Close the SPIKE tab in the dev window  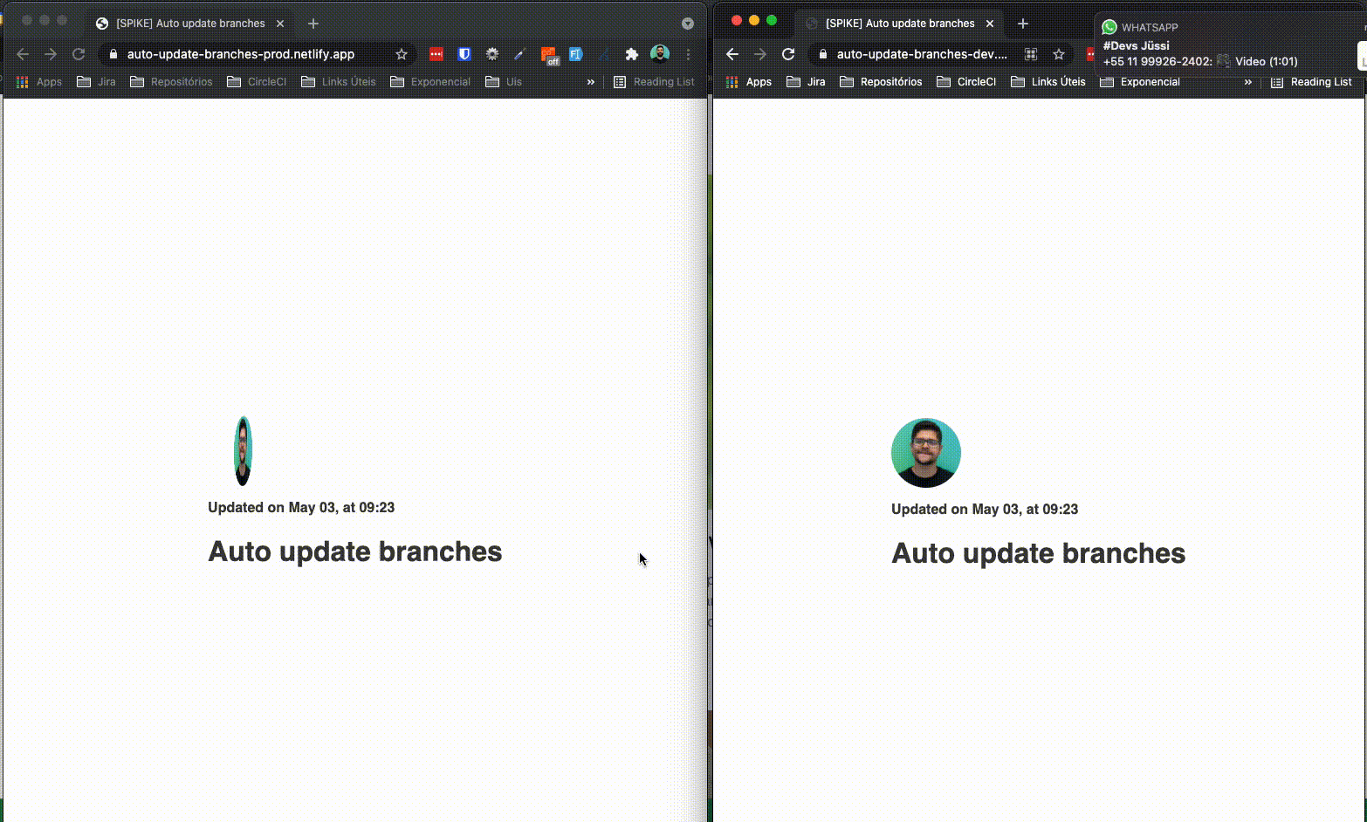pos(990,24)
